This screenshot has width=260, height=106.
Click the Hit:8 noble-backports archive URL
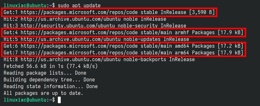point(71,59)
